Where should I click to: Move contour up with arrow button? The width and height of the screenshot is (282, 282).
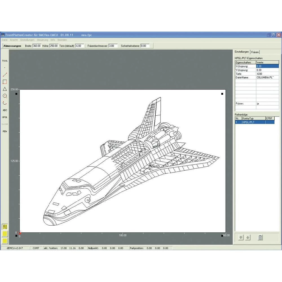pos(241,238)
